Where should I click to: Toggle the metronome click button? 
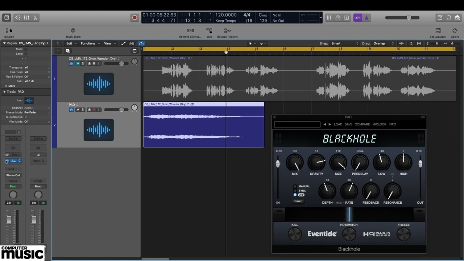tap(366, 17)
